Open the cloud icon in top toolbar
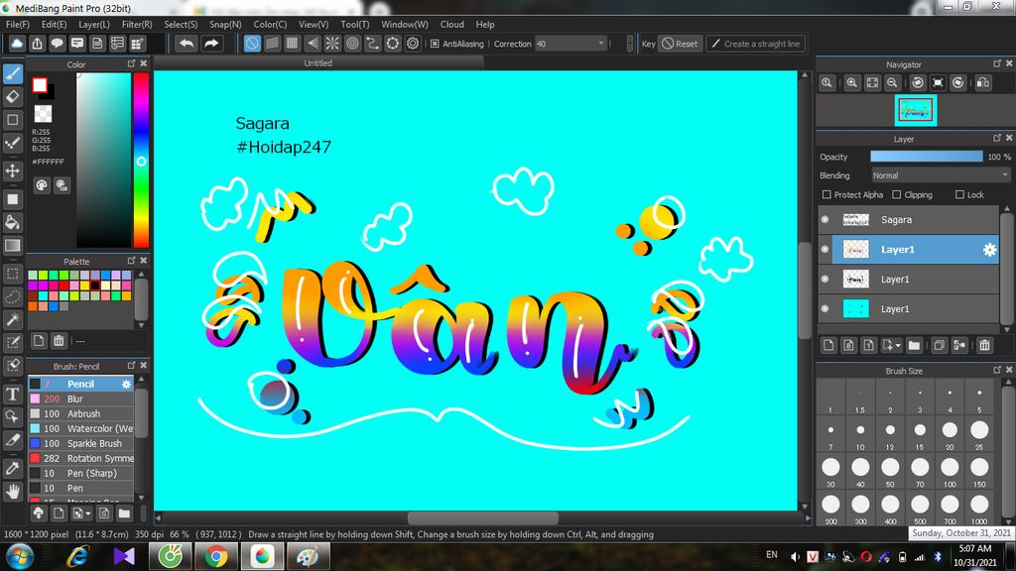This screenshot has height=571, width=1016. [x=17, y=44]
